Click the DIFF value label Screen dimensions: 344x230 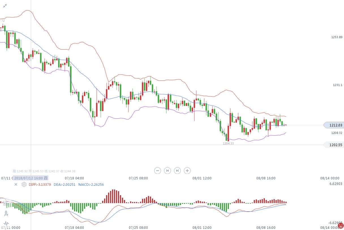pos(40,185)
